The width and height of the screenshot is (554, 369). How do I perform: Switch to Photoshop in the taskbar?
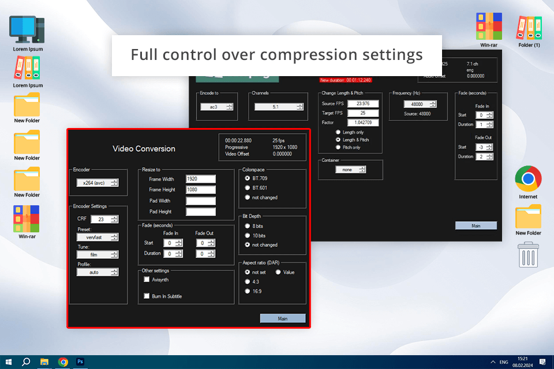click(x=80, y=362)
